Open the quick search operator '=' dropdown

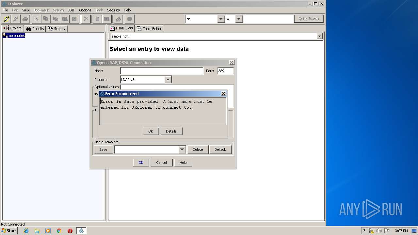pyautogui.click(x=239, y=19)
